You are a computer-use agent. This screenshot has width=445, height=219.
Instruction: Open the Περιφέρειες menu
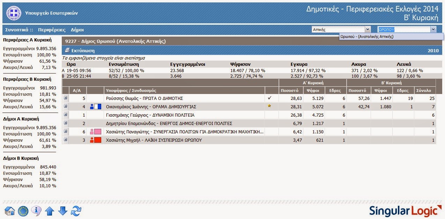point(52,30)
